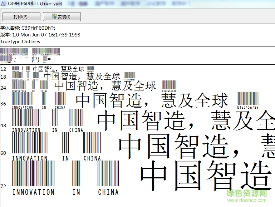Click the size 24 sample label
This screenshot has width=275, height=207.
point(3,88)
